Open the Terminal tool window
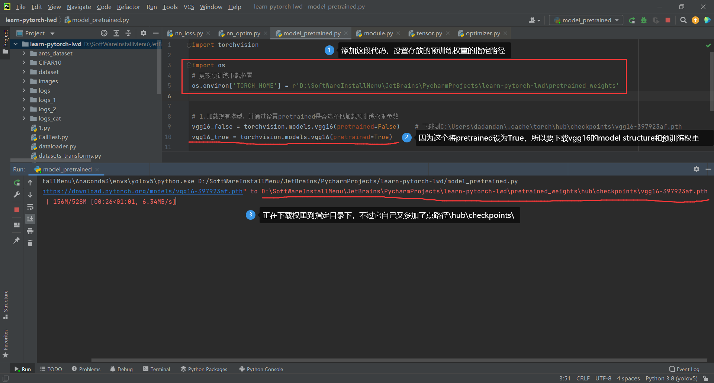The width and height of the screenshot is (714, 383). pos(157,369)
